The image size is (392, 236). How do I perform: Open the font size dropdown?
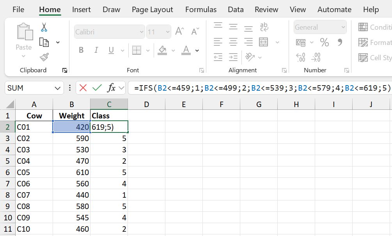pyautogui.click(x=168, y=32)
